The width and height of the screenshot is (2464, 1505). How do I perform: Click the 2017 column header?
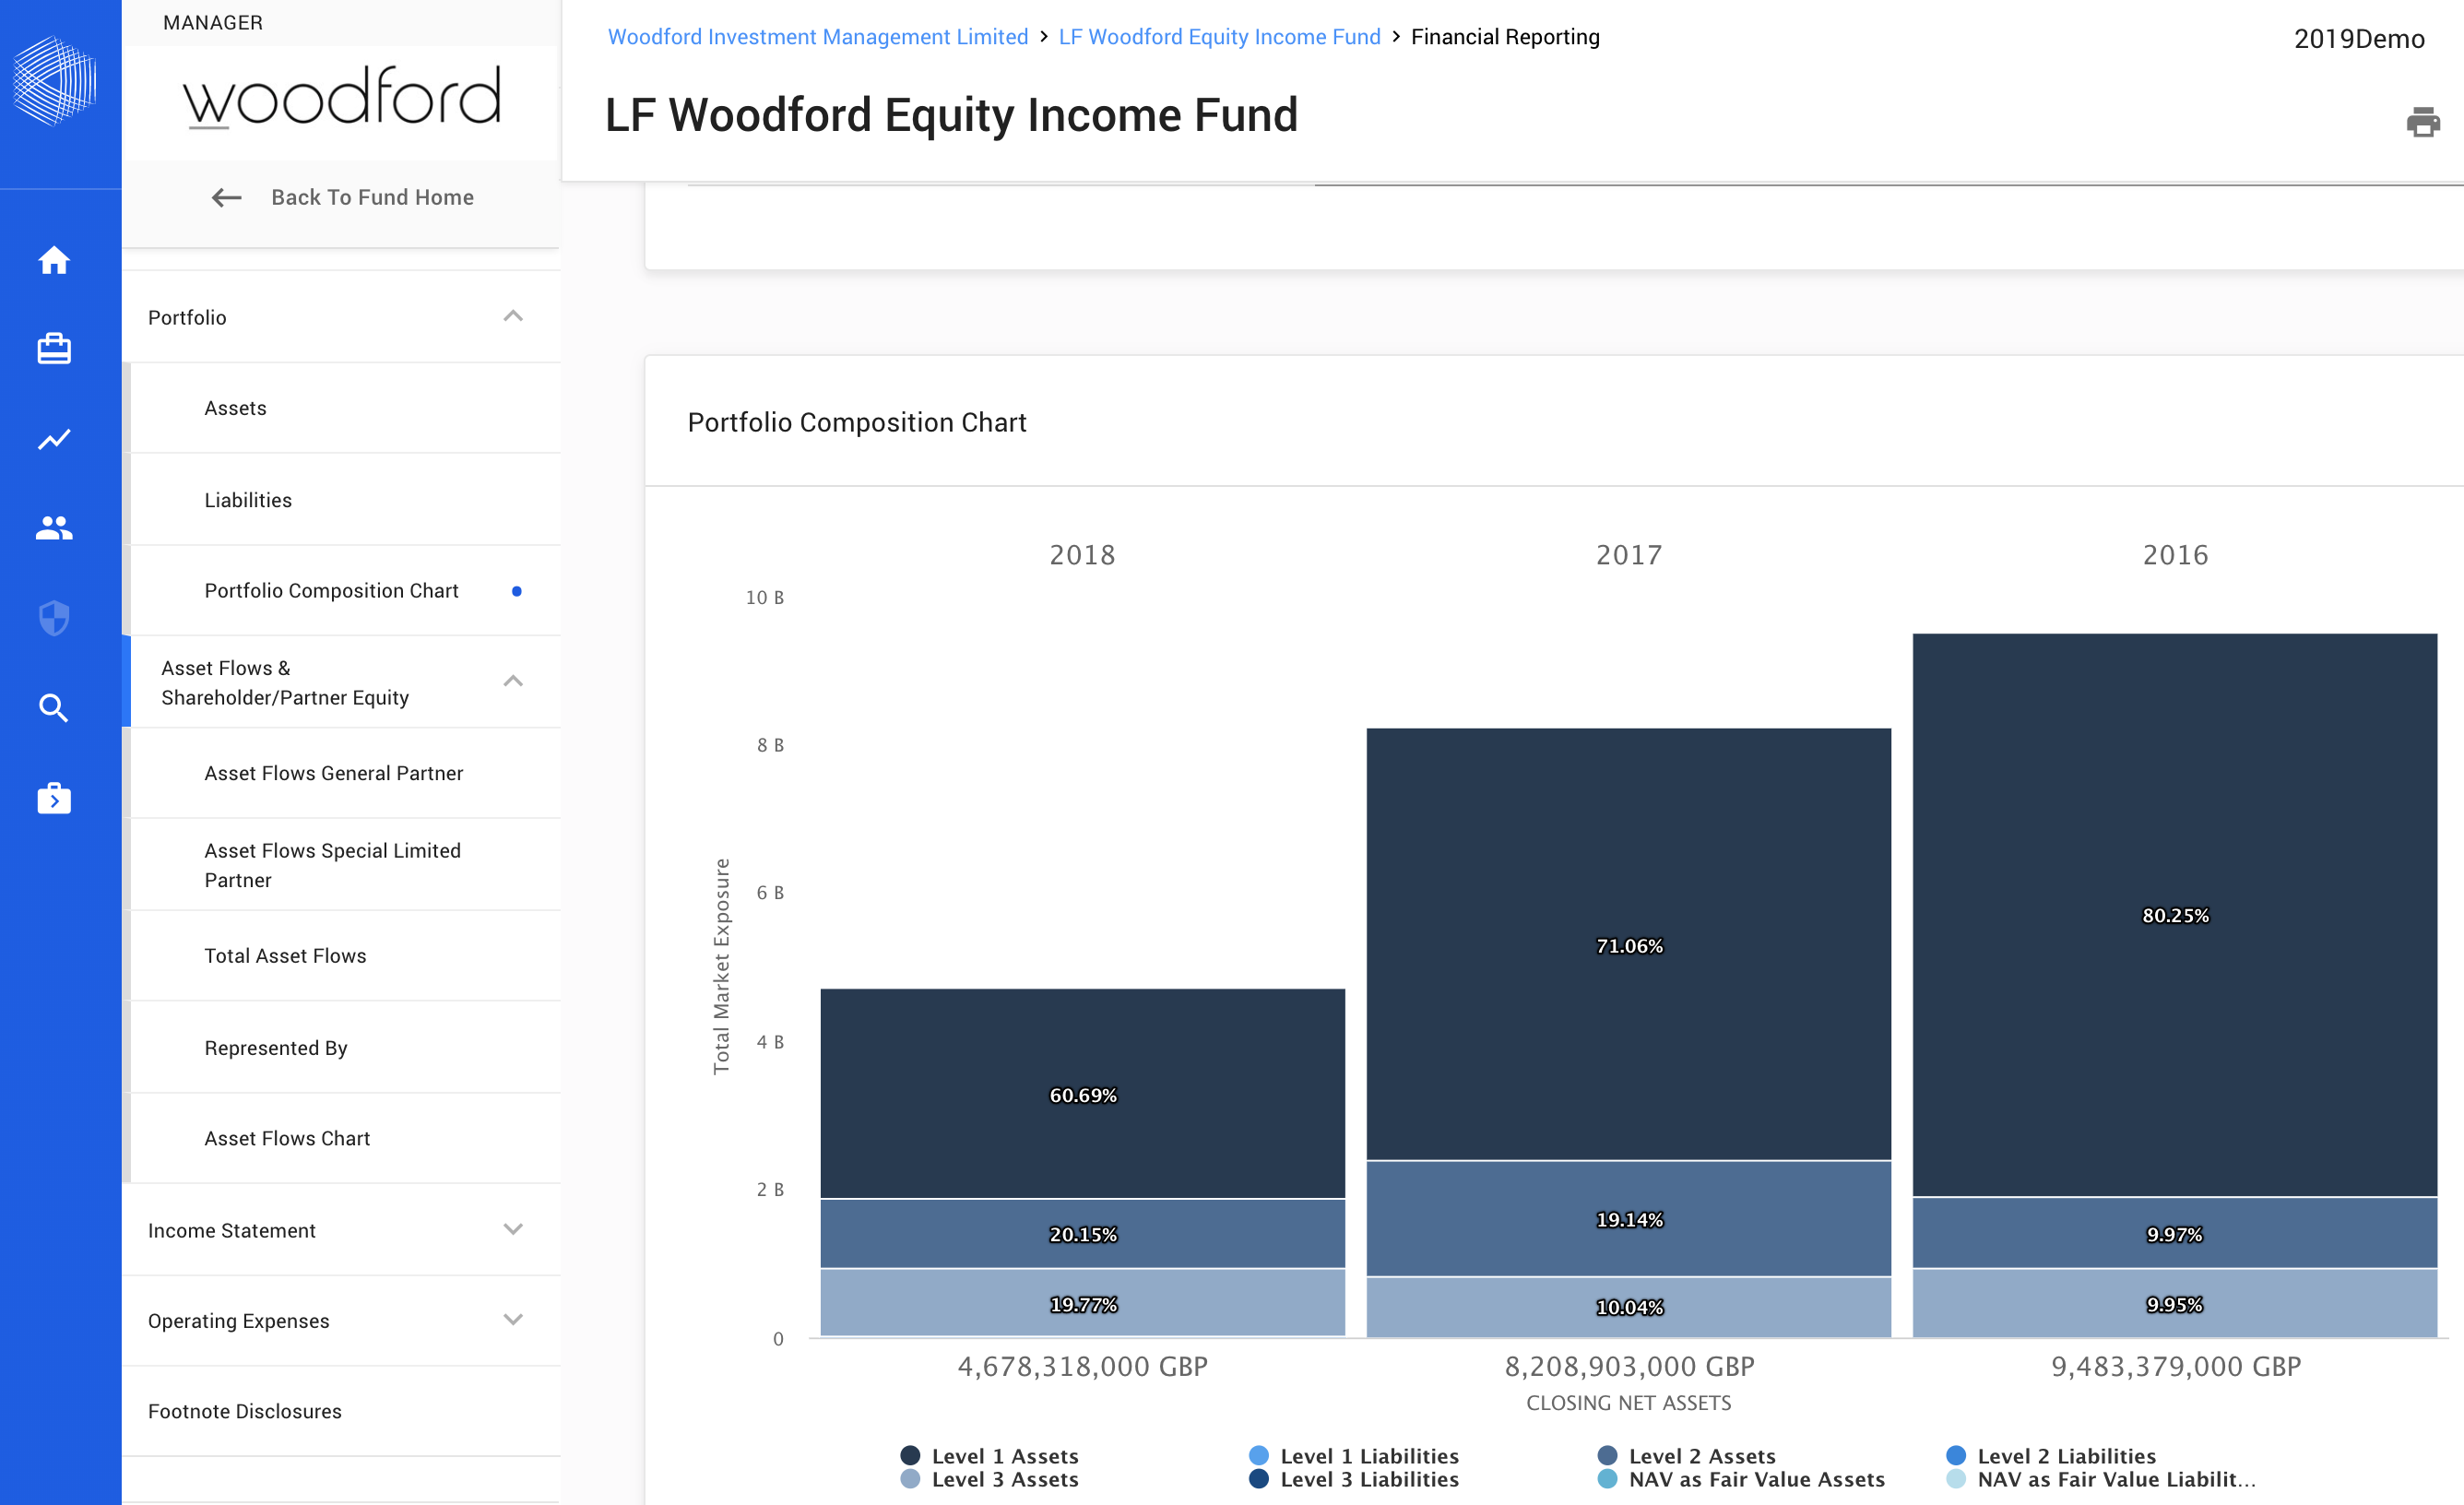point(1629,555)
